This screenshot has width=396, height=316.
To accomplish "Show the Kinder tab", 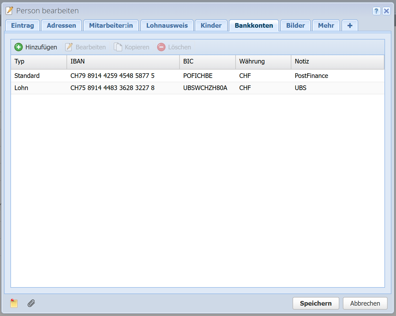I will pos(211,25).
